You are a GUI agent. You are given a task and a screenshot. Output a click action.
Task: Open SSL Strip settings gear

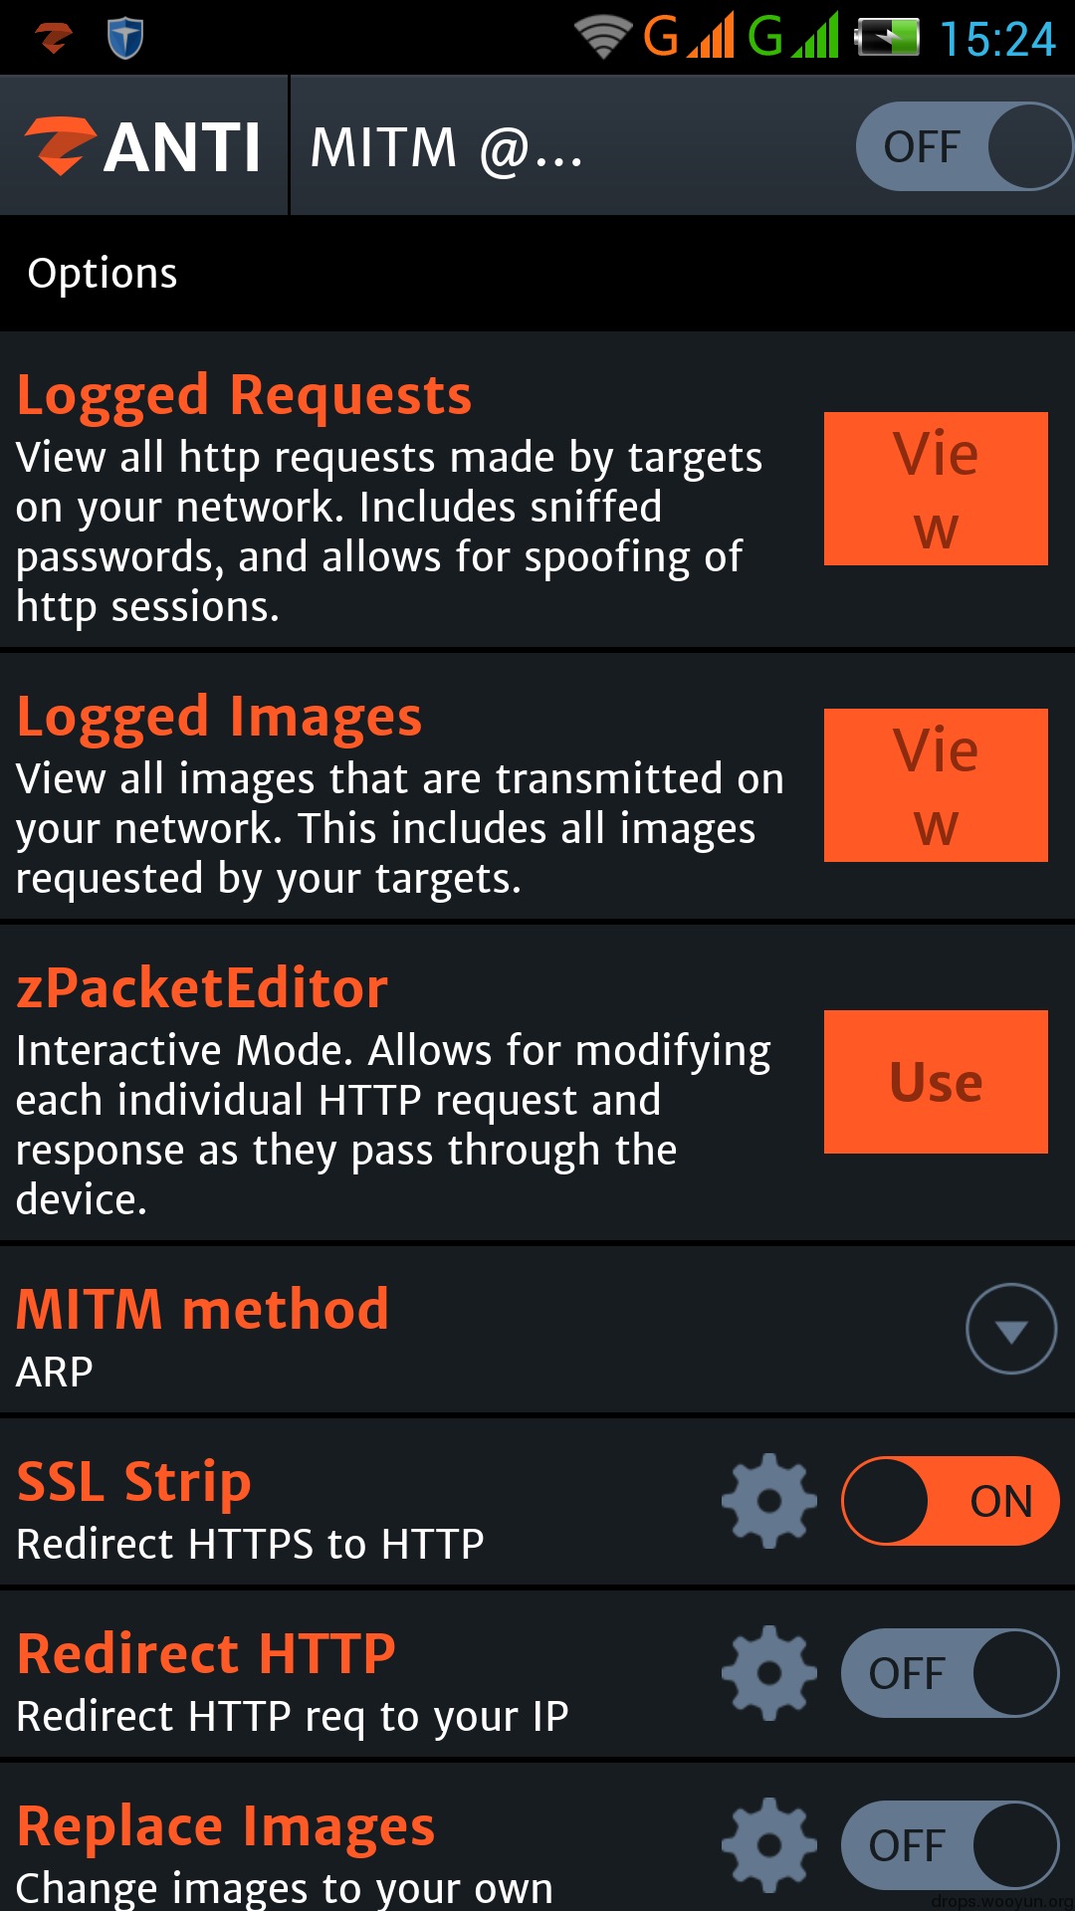point(768,1501)
